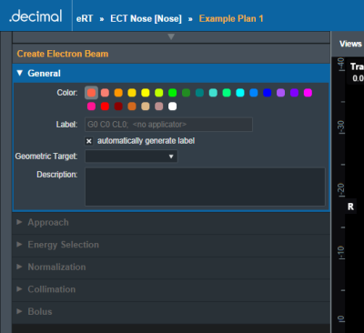This screenshot has width=364, height=333.
Task: Select the magenta color swatch
Action: pos(308,93)
